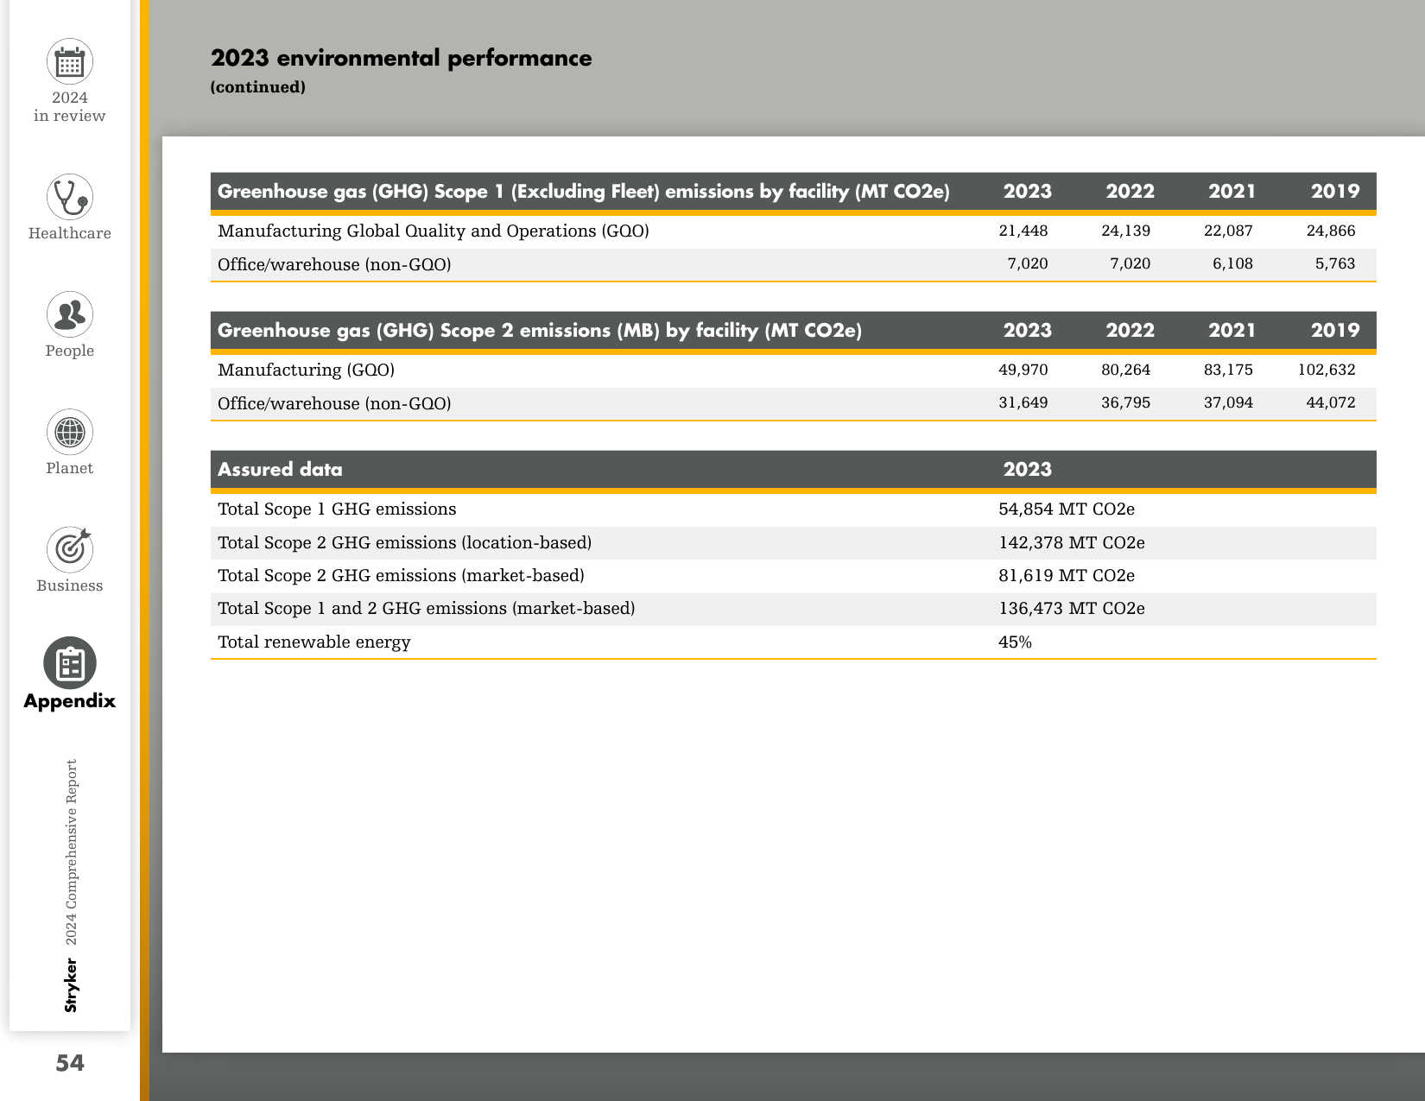This screenshot has height=1101, width=1425.
Task: Select Manufacturing Global Quality and Operations row label
Action: (x=434, y=231)
